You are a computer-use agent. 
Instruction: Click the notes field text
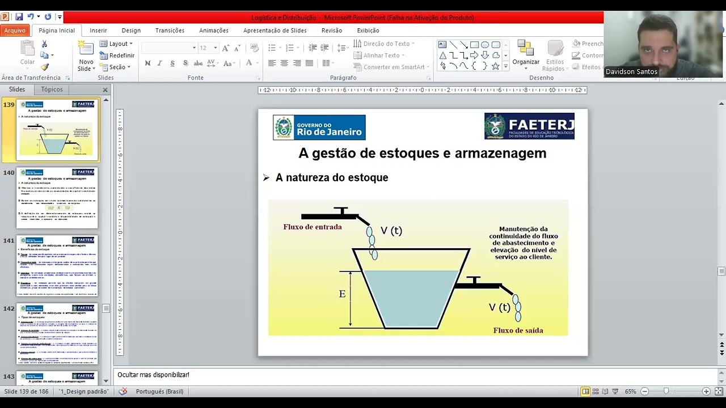153,375
